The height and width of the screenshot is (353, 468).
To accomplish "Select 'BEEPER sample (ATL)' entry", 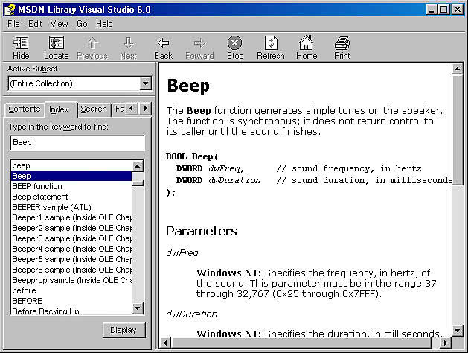I will [71, 207].
